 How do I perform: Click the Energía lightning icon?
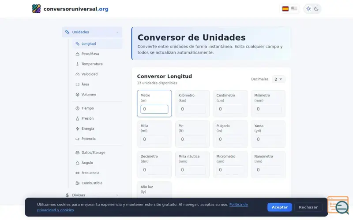78,128
